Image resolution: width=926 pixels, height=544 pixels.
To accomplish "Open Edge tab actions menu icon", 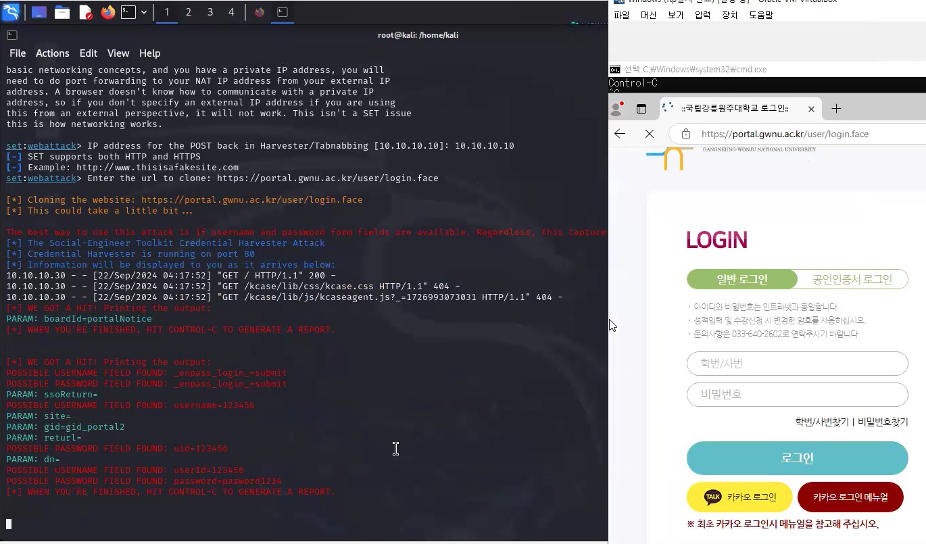I will tap(641, 109).
